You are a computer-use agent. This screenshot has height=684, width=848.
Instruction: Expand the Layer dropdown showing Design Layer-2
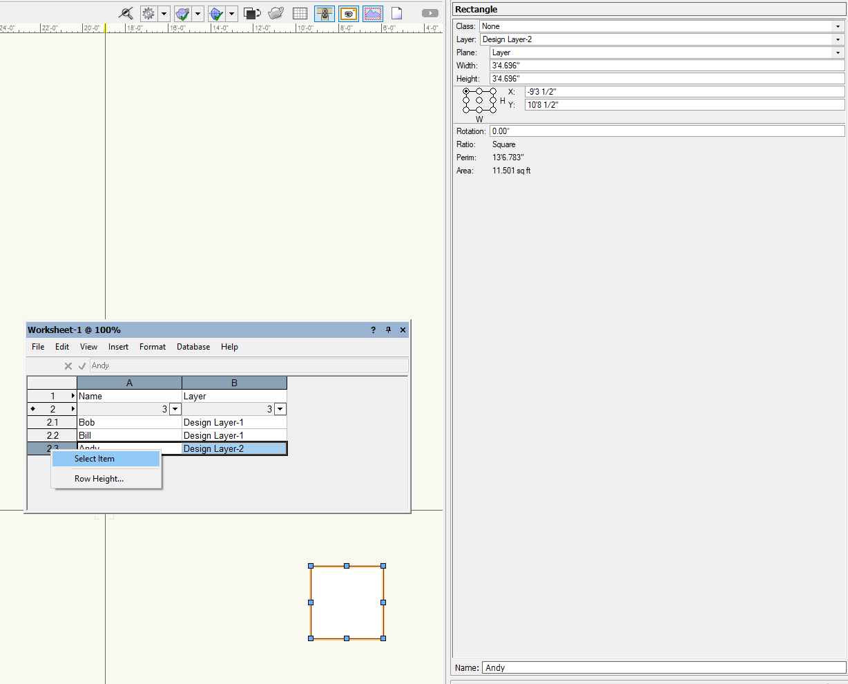[x=662, y=39]
